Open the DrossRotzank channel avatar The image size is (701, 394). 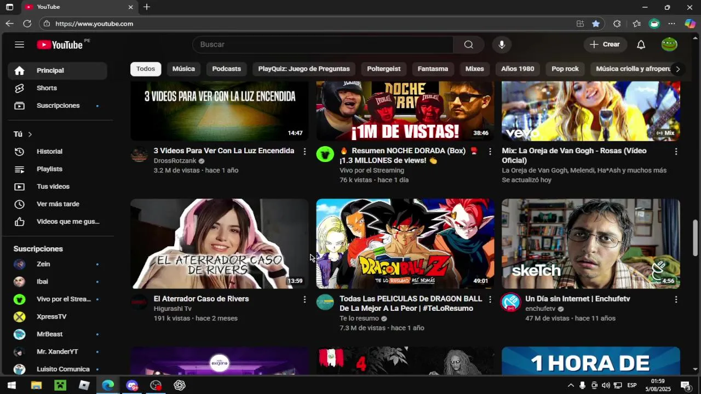139,154
